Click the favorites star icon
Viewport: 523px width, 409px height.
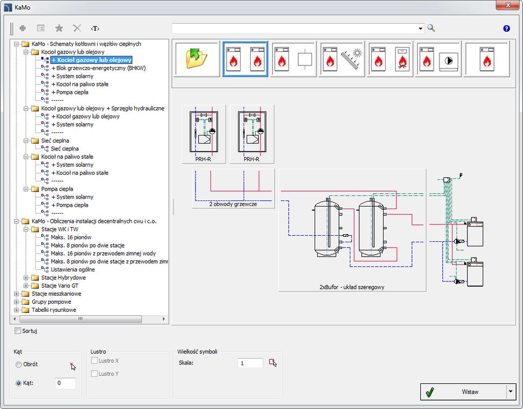tap(59, 29)
